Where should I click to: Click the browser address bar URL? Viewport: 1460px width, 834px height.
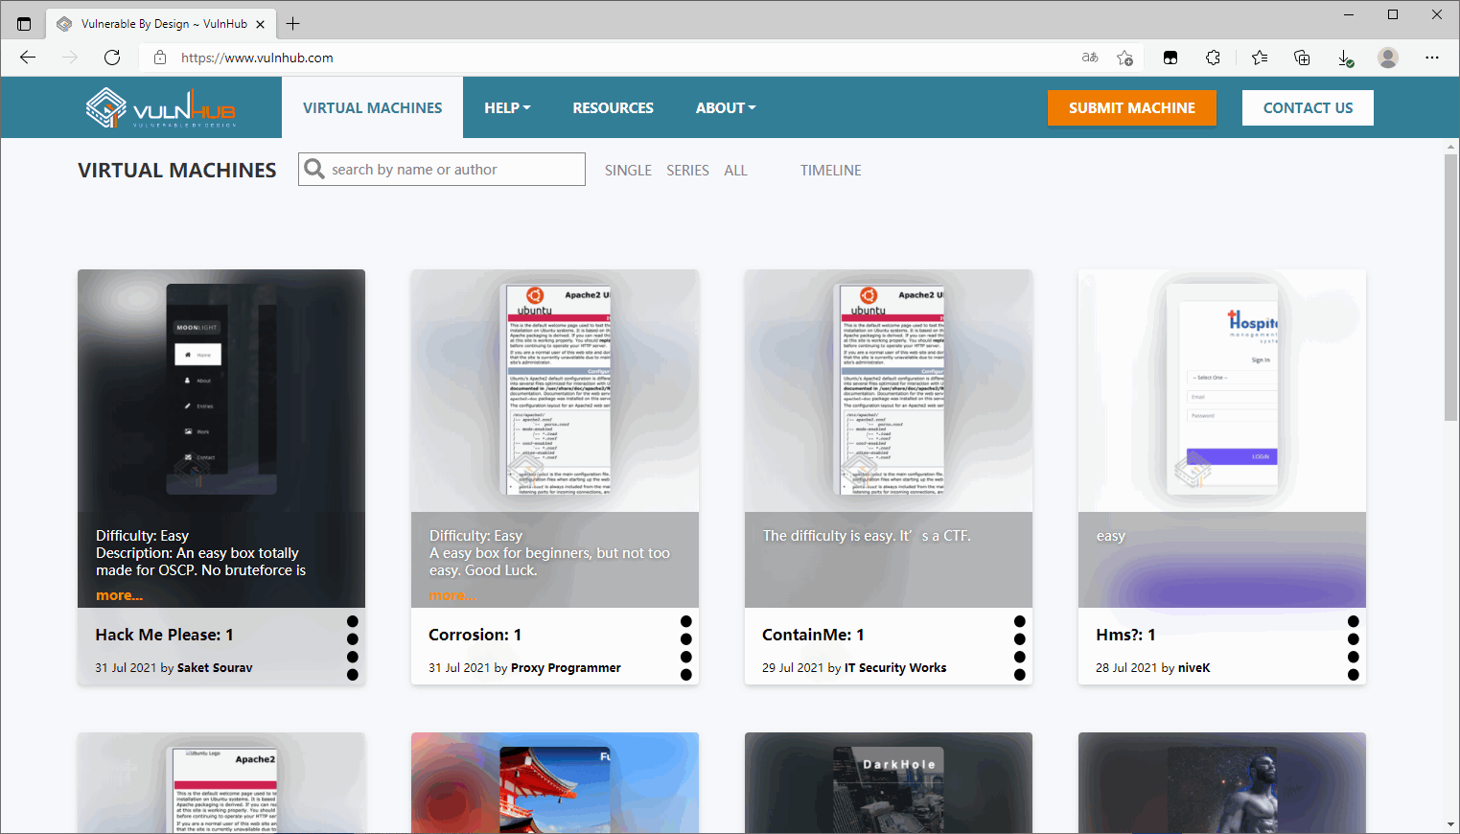(x=257, y=58)
